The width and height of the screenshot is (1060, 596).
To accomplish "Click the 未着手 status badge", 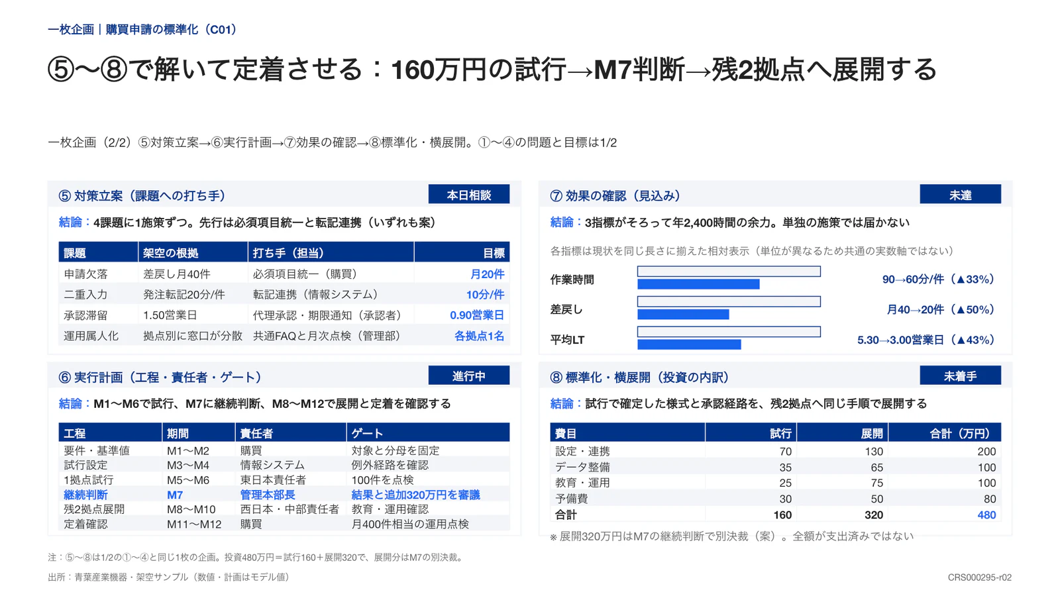I will 960,376.
